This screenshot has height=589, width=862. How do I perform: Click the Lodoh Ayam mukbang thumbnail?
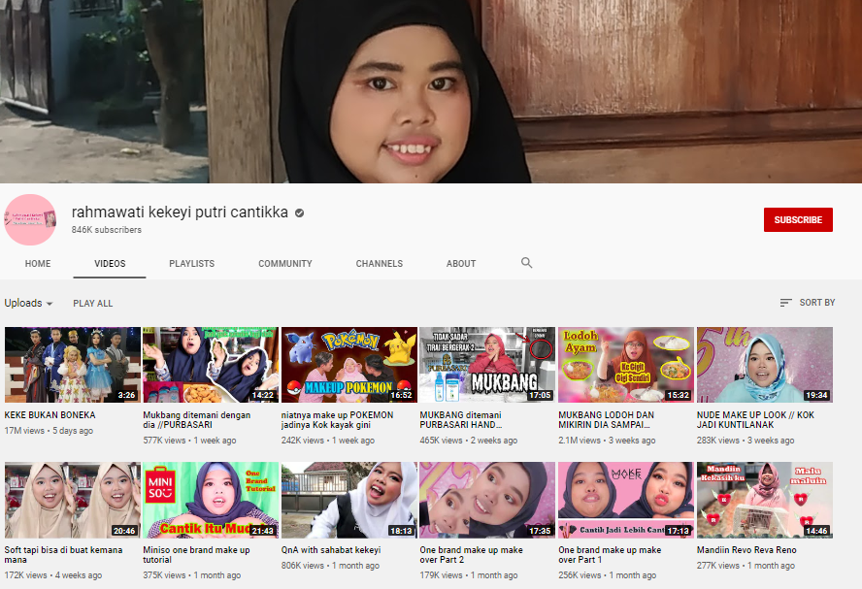(625, 365)
